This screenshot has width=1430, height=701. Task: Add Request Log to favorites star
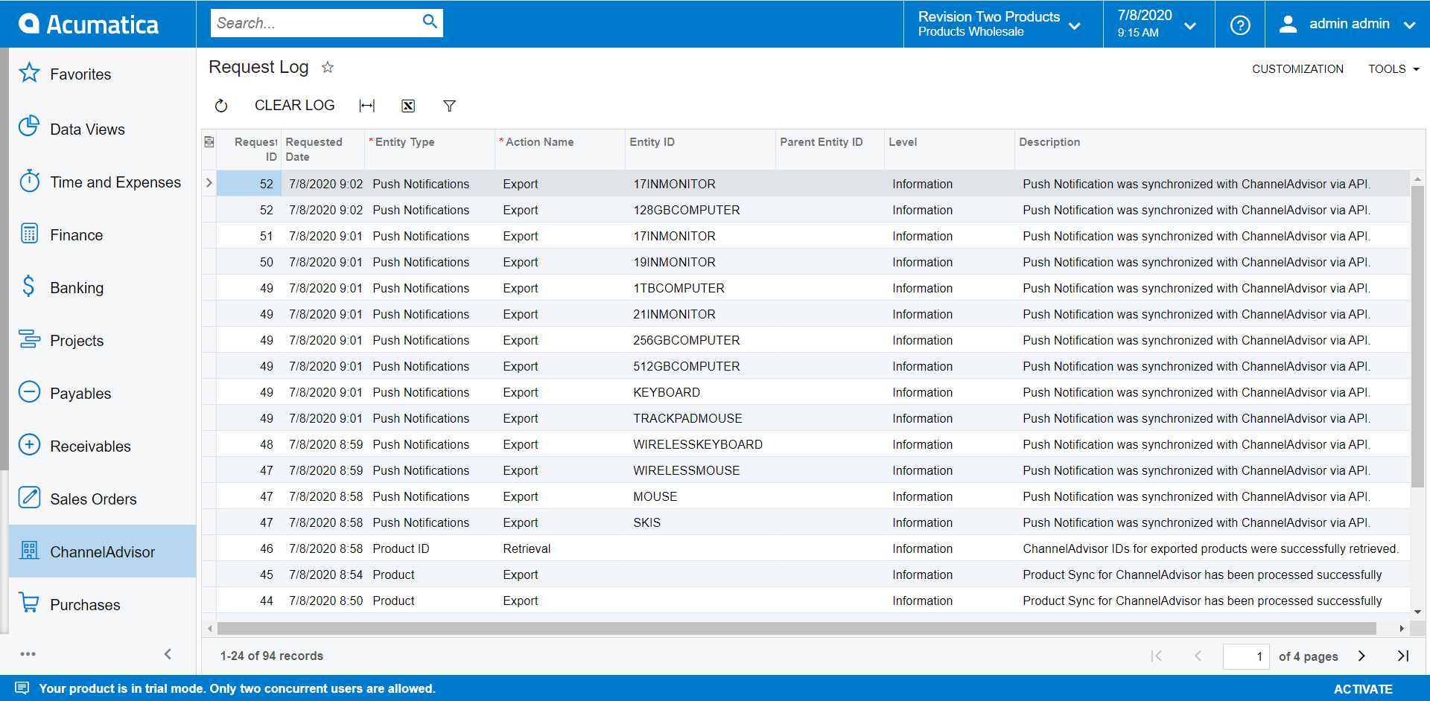click(328, 68)
